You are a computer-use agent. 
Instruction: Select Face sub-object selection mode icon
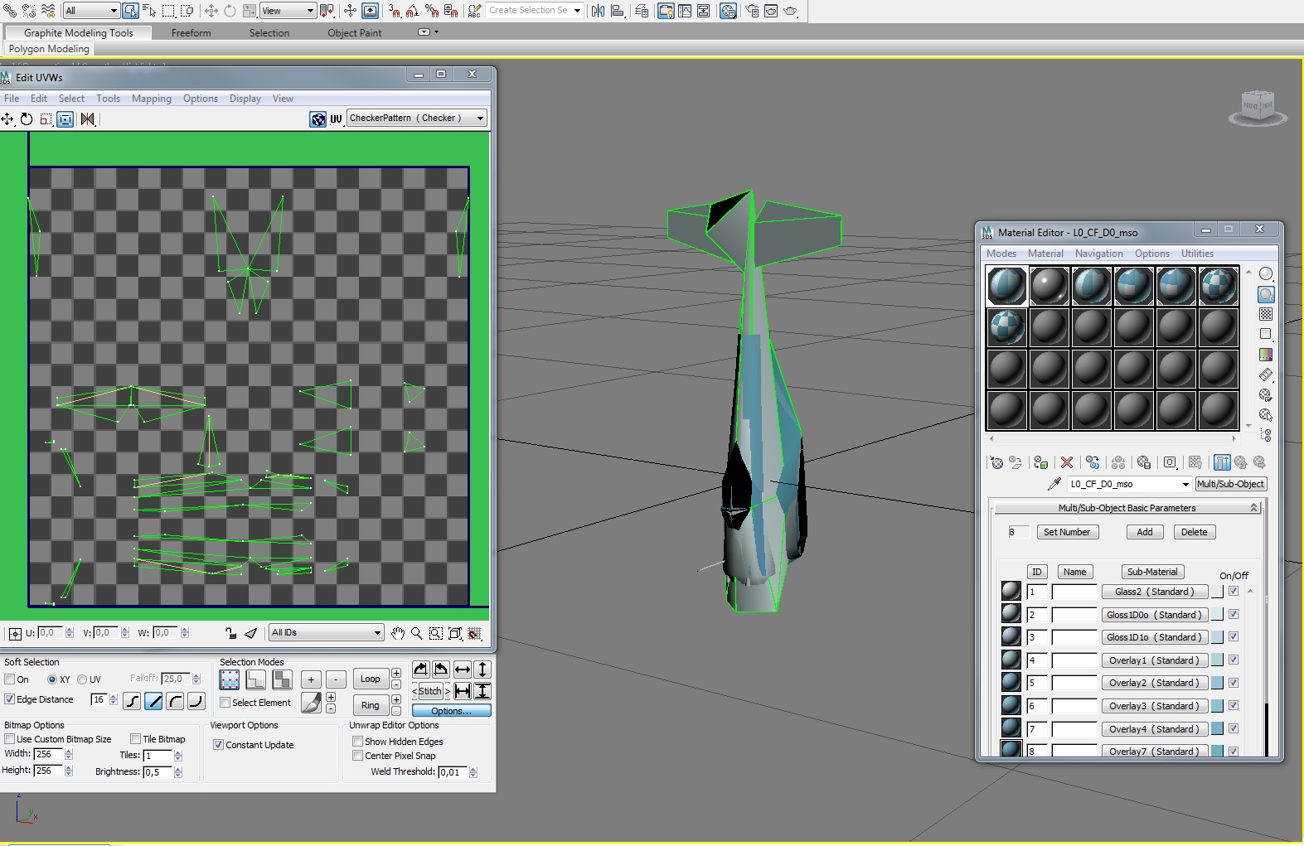coord(283,679)
